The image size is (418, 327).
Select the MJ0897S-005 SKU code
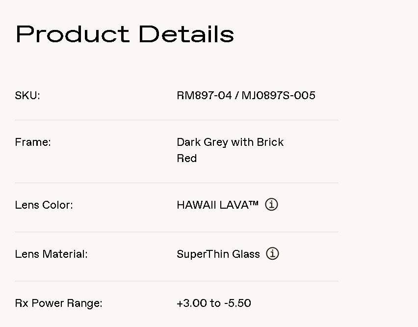[x=278, y=95]
